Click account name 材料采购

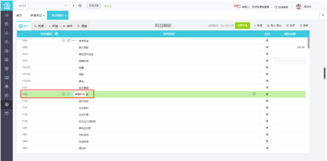click(x=84, y=135)
